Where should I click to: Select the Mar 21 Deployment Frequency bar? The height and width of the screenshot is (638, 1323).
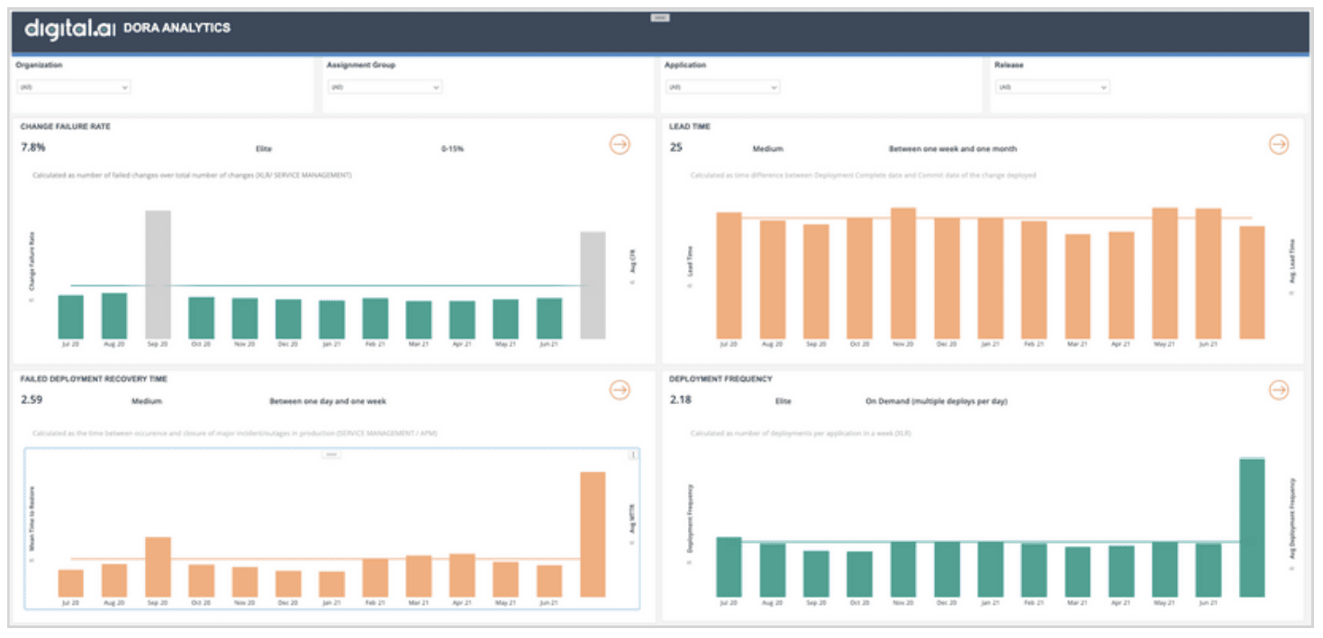(1078, 571)
